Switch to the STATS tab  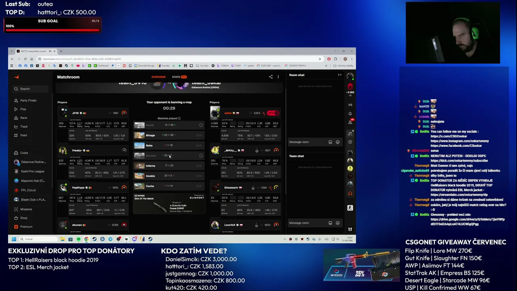click(x=179, y=77)
